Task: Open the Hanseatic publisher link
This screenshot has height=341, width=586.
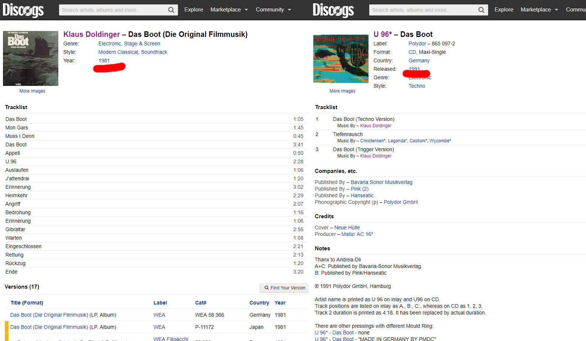Action: click(362, 195)
